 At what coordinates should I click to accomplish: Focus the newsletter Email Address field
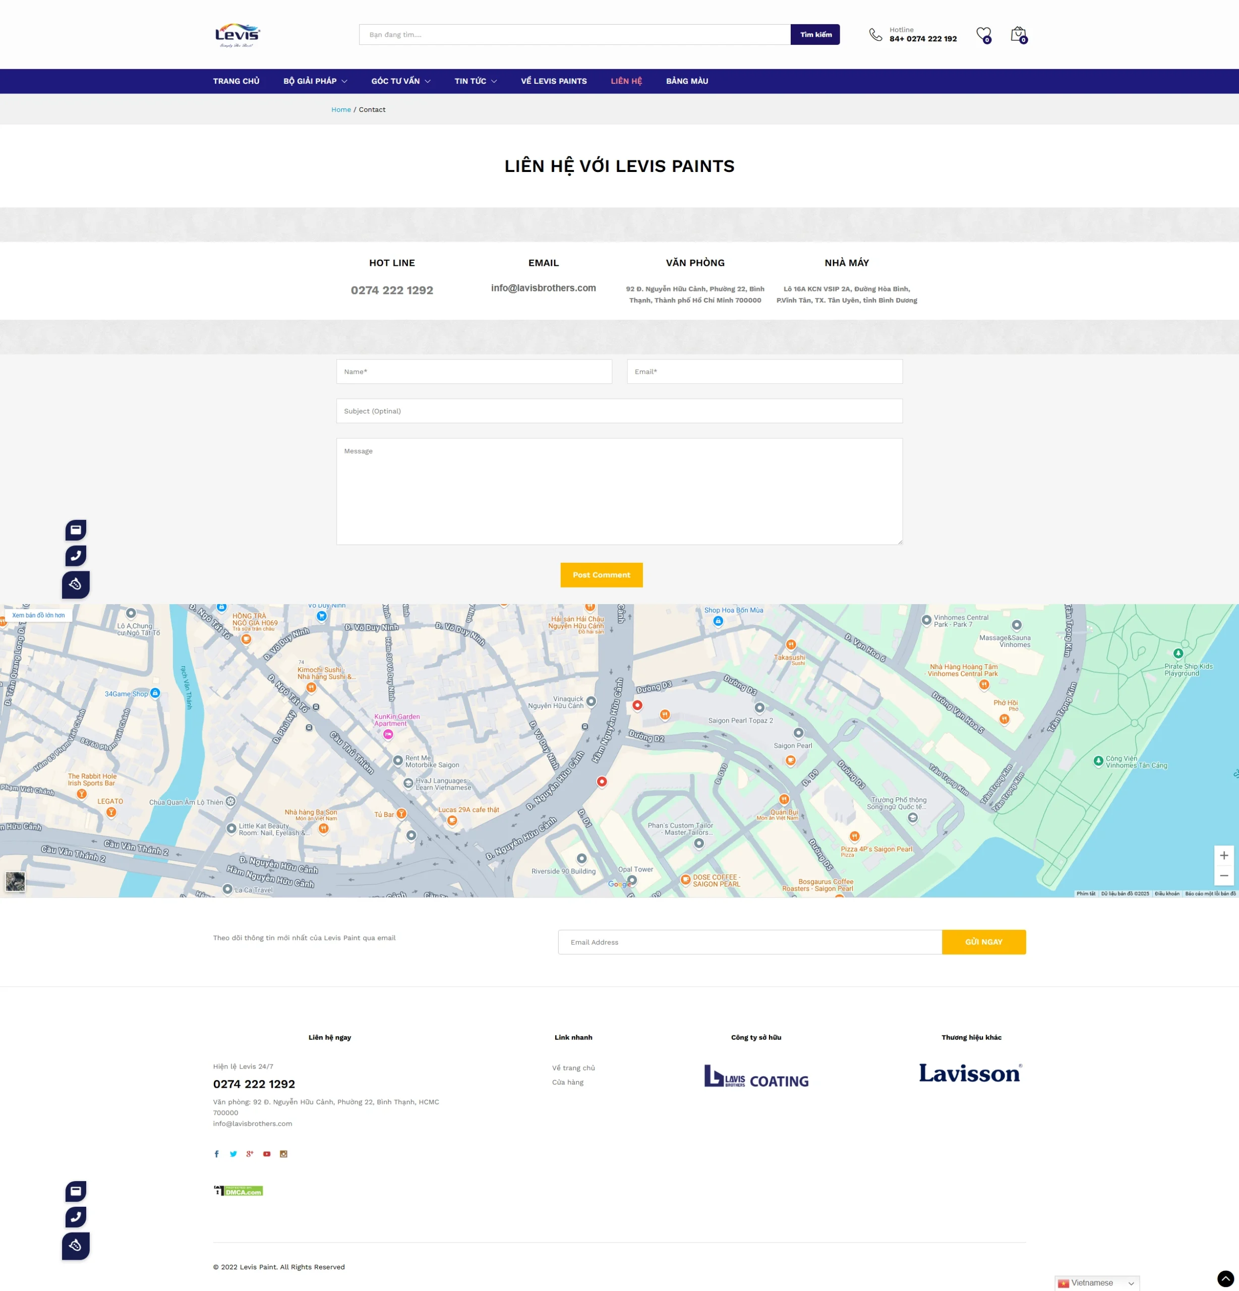pos(750,943)
